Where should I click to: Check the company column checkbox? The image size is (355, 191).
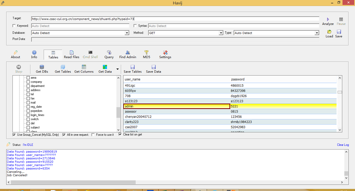tap(28, 82)
